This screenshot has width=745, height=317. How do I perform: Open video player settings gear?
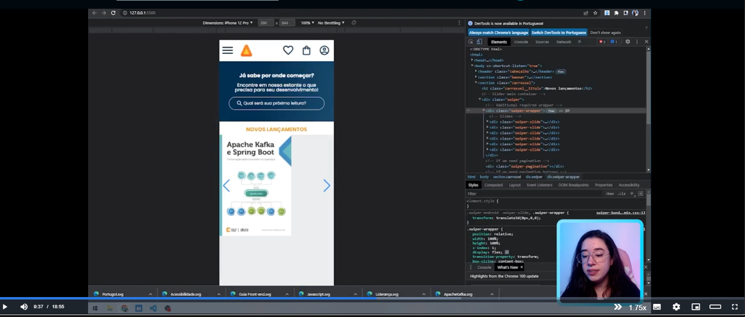tap(676, 307)
